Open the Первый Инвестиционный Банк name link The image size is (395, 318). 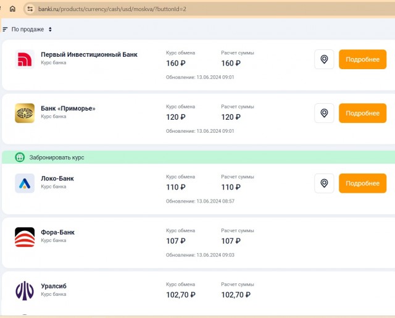pos(89,54)
